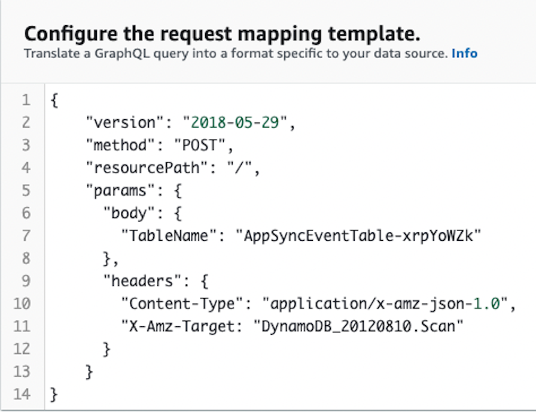
Task: Open the Info link
Action: pos(464,53)
